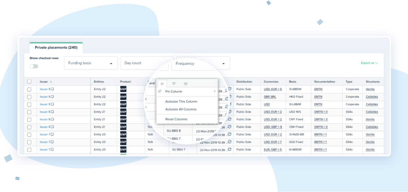The height and width of the screenshot is (192, 408).
Task: Open the Funding basis dropdown
Action: point(90,63)
